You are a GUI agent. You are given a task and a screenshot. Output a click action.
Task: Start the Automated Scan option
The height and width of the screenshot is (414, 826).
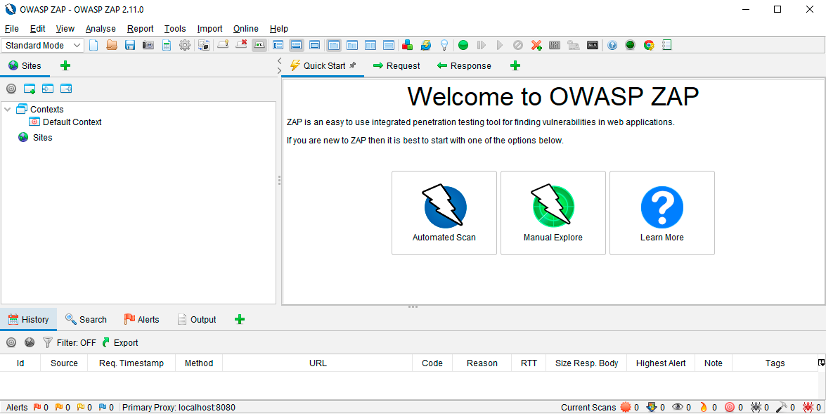(x=444, y=212)
